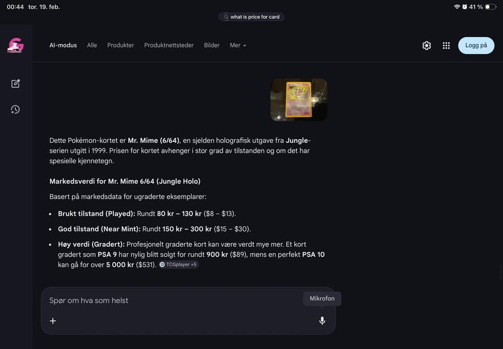Click the text 'Høy verdi (Gradert):'
503x349 pixels.
(91, 244)
